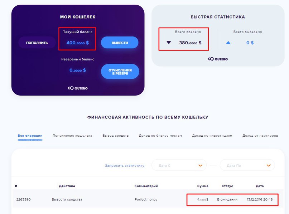Select transaction row 2263590

pos(148,199)
